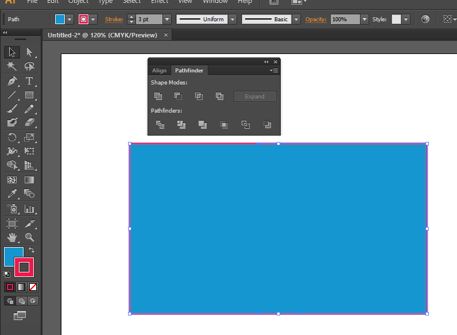Expand the Opacity percentage dropdown
The height and width of the screenshot is (335, 457).
point(364,19)
